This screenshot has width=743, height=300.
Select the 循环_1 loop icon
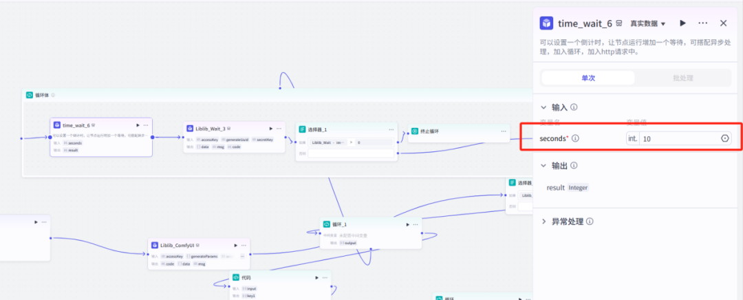click(x=327, y=224)
